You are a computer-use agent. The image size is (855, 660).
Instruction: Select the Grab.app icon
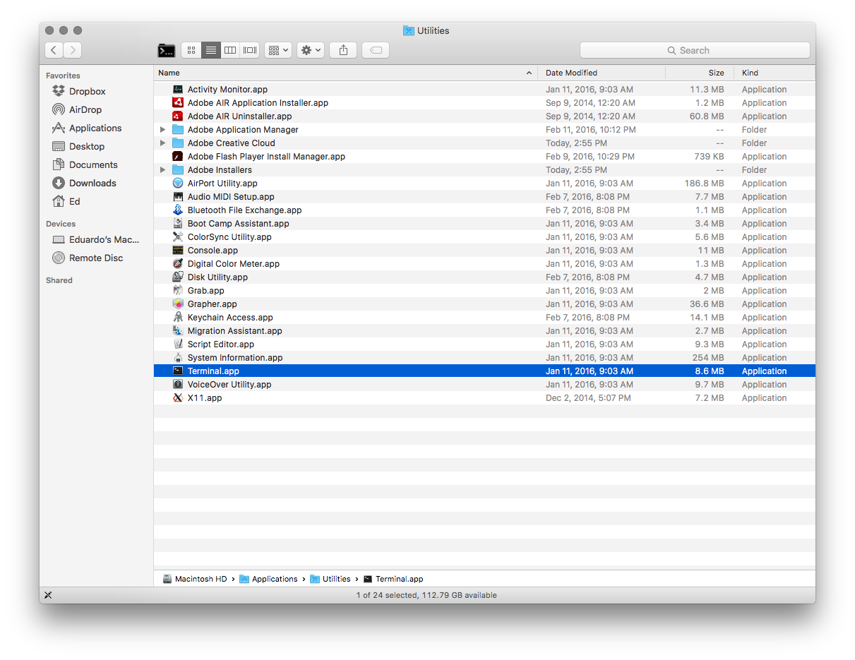(x=178, y=291)
